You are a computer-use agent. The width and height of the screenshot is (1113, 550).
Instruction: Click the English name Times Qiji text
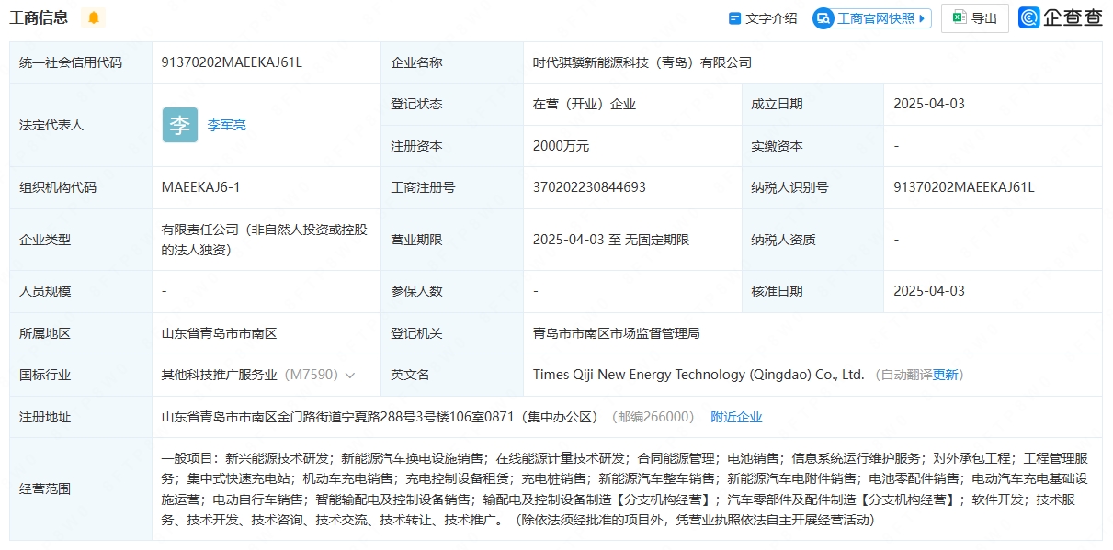click(698, 375)
